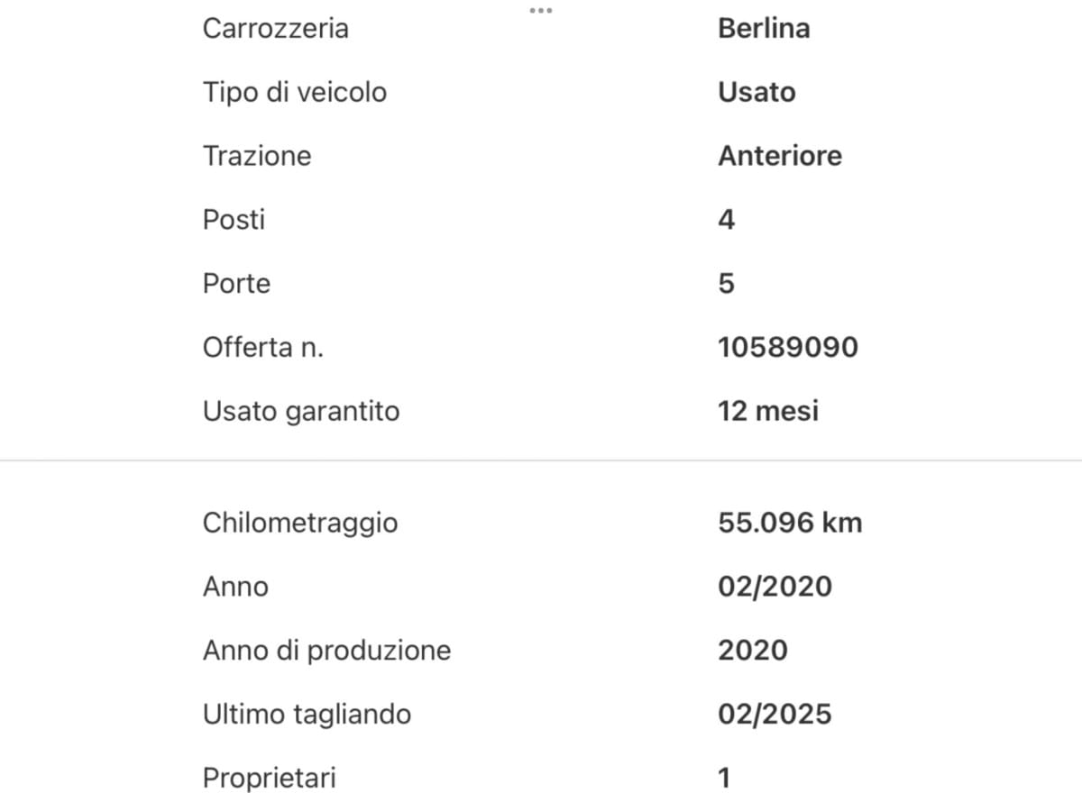Click the Chilometraggio label
The image size is (1082, 811).
click(300, 523)
